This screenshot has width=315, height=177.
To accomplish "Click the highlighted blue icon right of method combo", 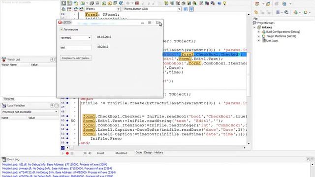I will [x=191, y=9].
